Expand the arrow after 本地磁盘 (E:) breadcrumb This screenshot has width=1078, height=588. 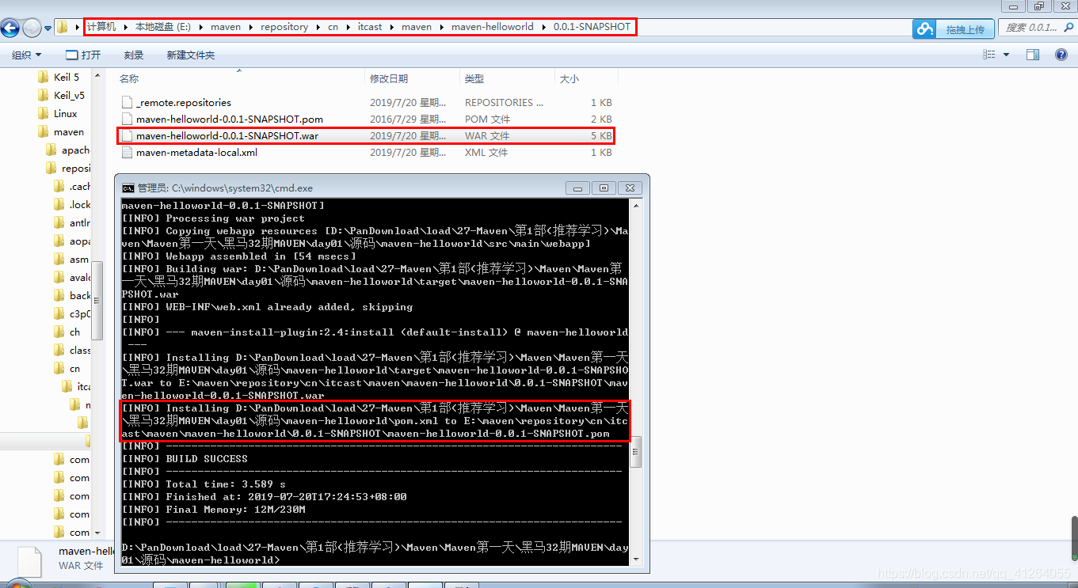click(x=201, y=27)
